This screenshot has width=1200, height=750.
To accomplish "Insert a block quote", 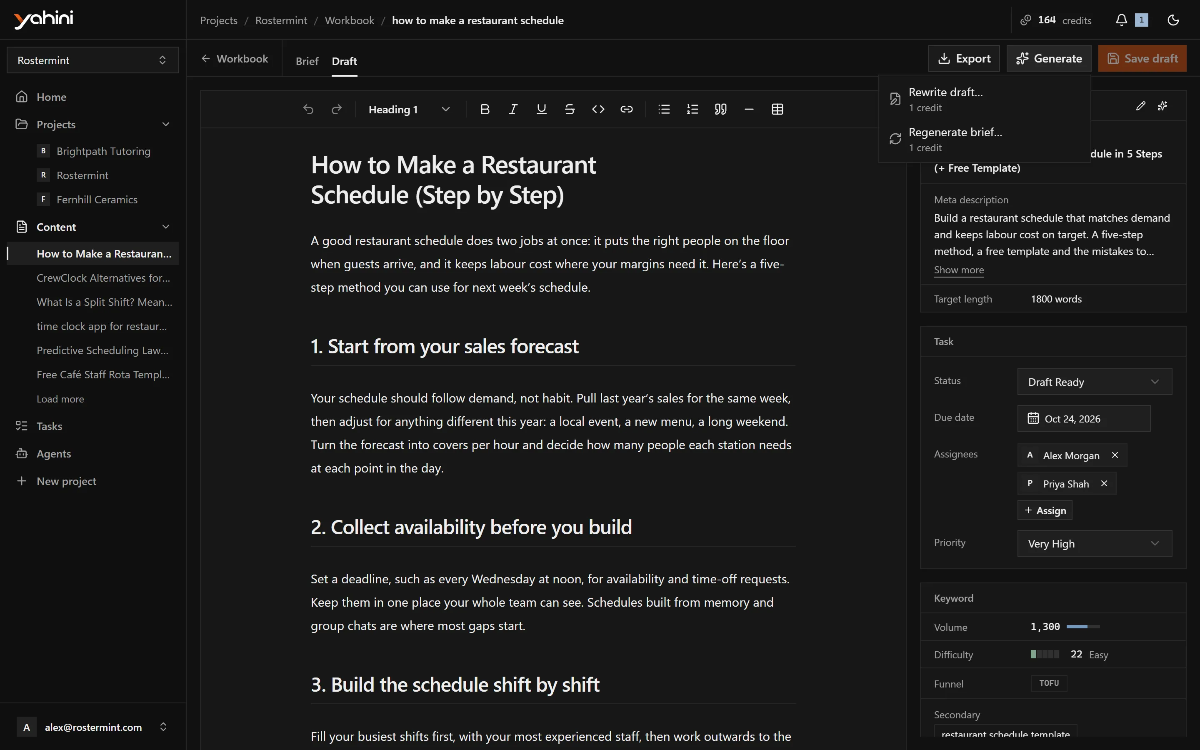I will tap(720, 109).
